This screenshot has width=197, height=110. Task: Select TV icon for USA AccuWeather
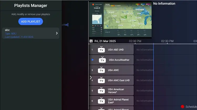coord(102,60)
